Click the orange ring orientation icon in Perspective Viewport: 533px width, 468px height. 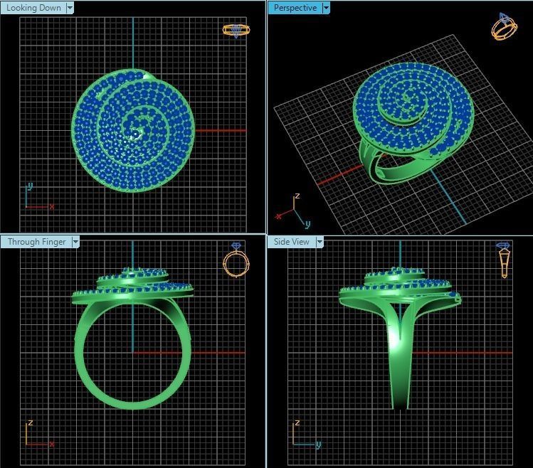(504, 26)
